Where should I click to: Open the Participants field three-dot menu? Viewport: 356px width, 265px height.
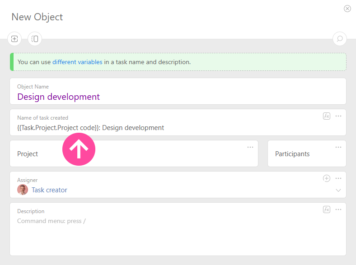(x=338, y=147)
